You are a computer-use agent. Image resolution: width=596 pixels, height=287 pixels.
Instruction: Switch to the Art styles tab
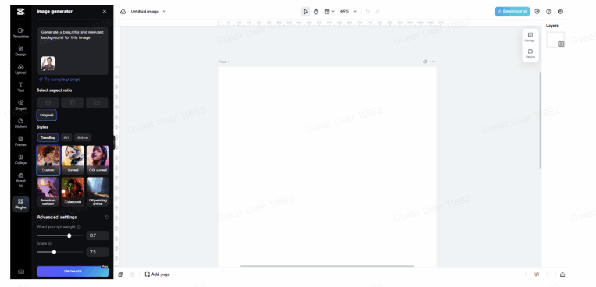pos(66,137)
